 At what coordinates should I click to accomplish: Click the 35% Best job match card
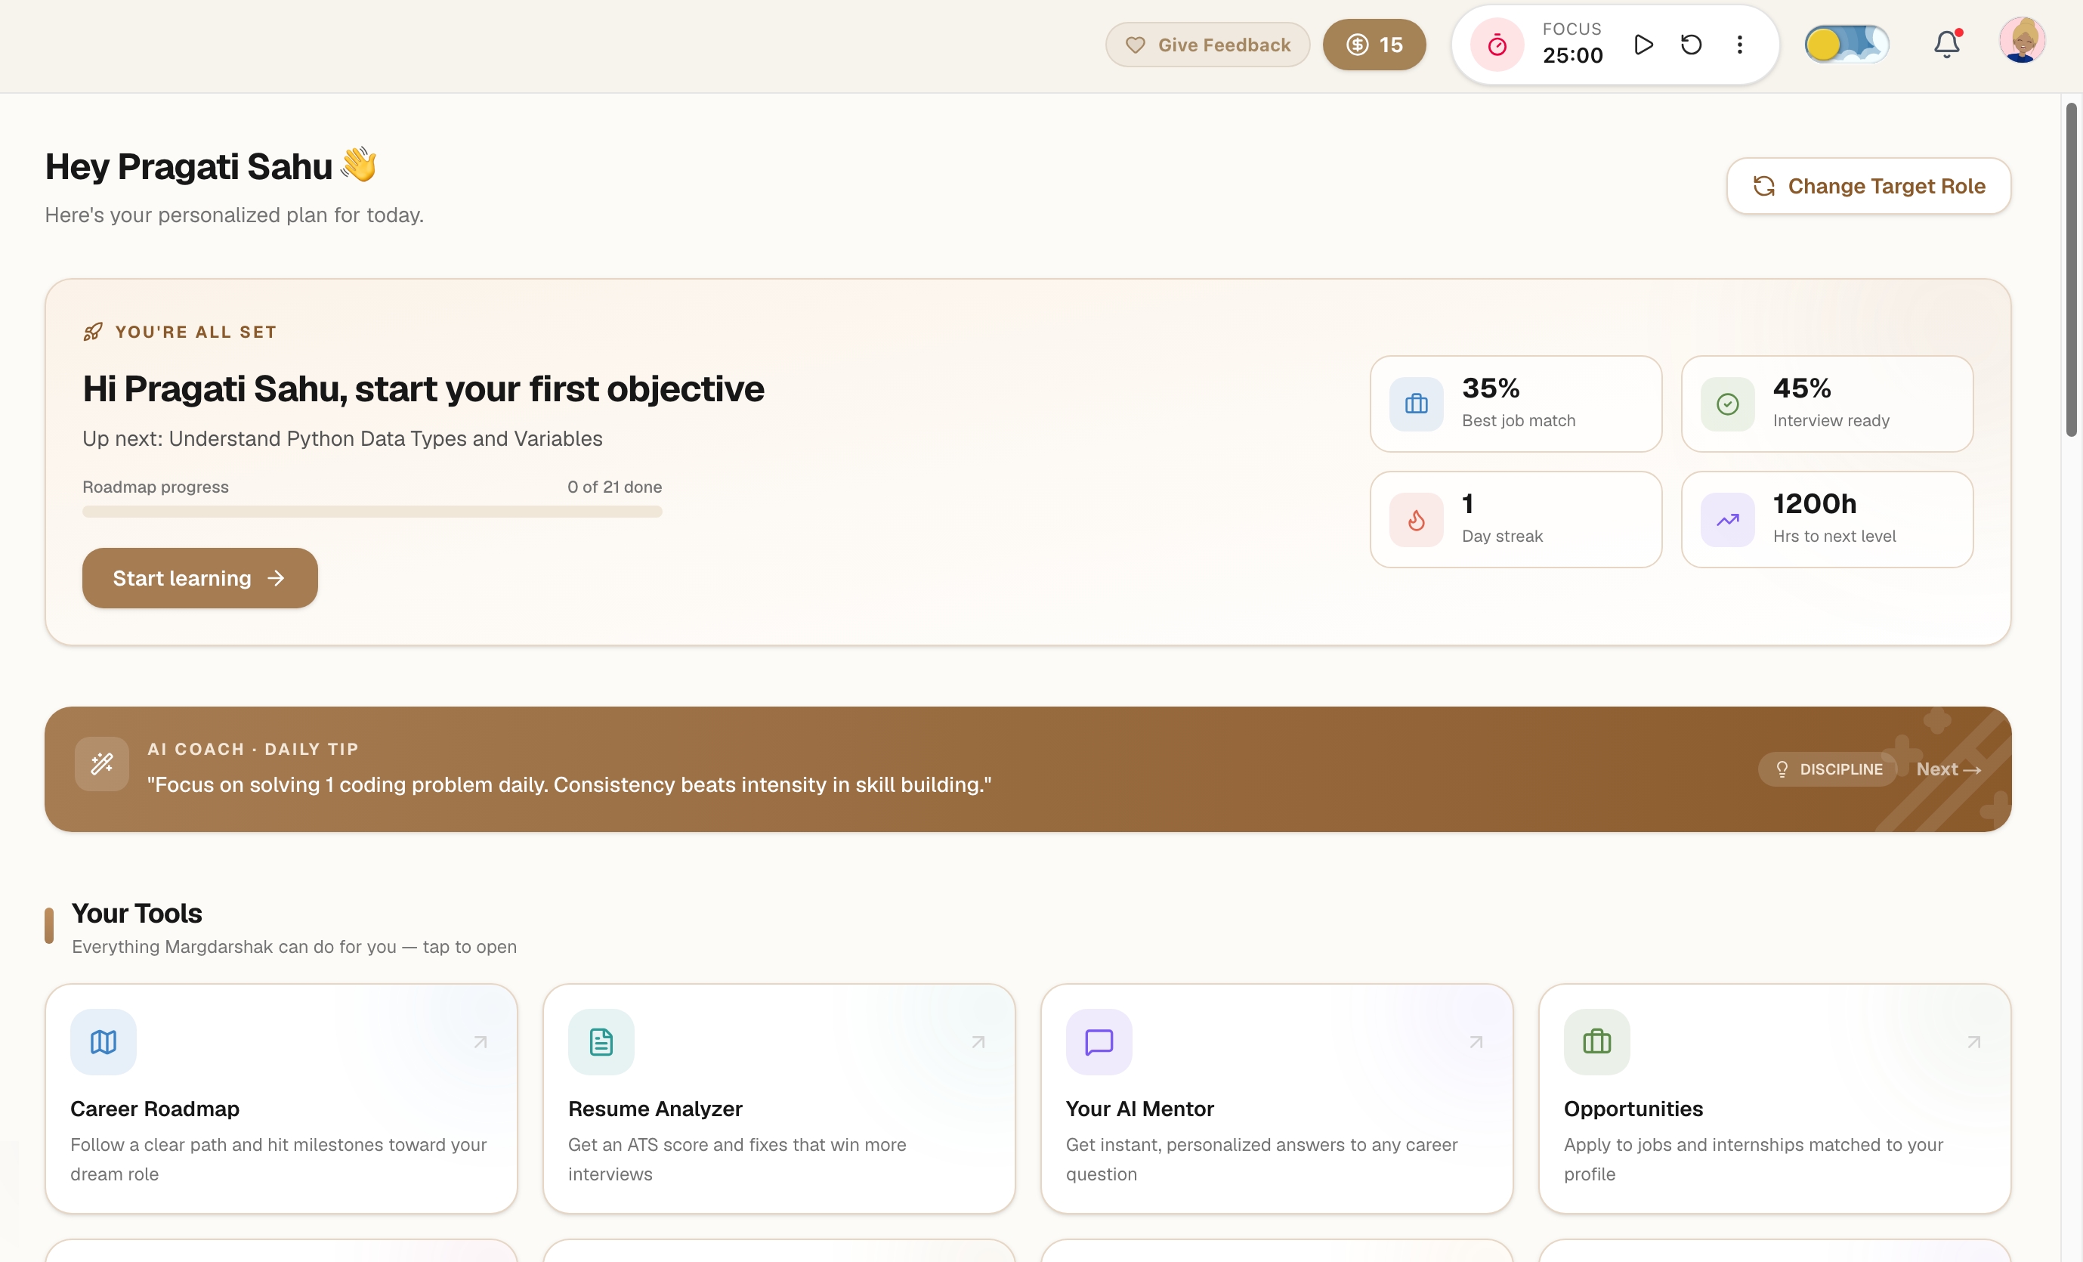point(1516,404)
